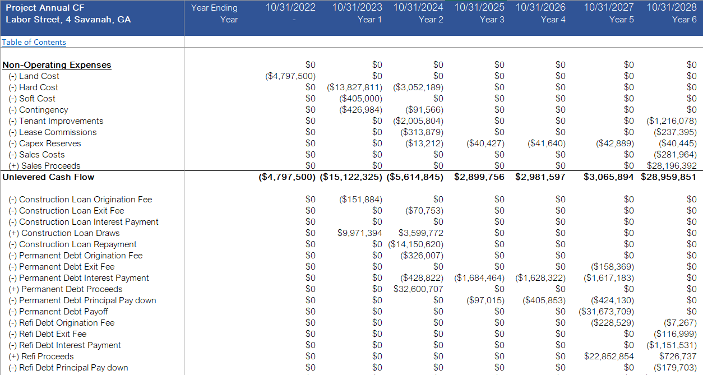Screen dimensions: 703x375
Task: Open the Table of Contents link
Action: [x=34, y=42]
